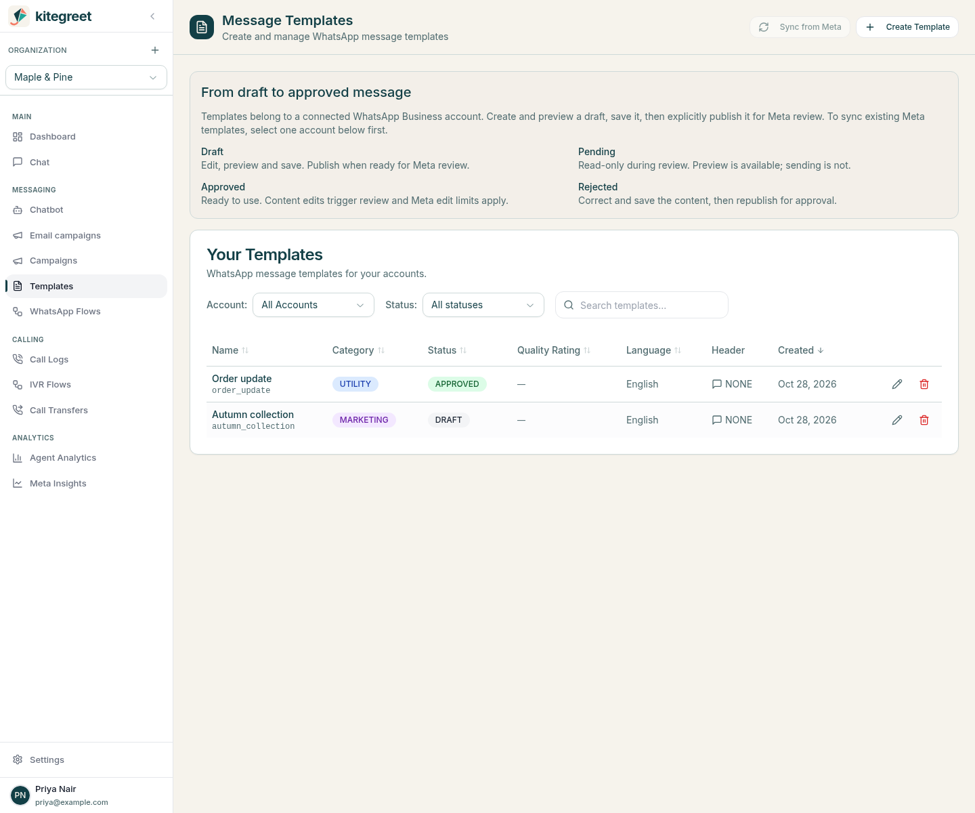Click Create Template button

point(907,27)
